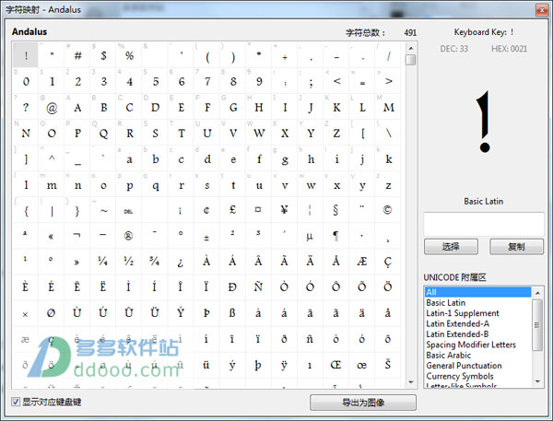The width and height of the screenshot is (553, 421).
Task: Click the 复制 (Copy) button
Action: pyautogui.click(x=516, y=246)
